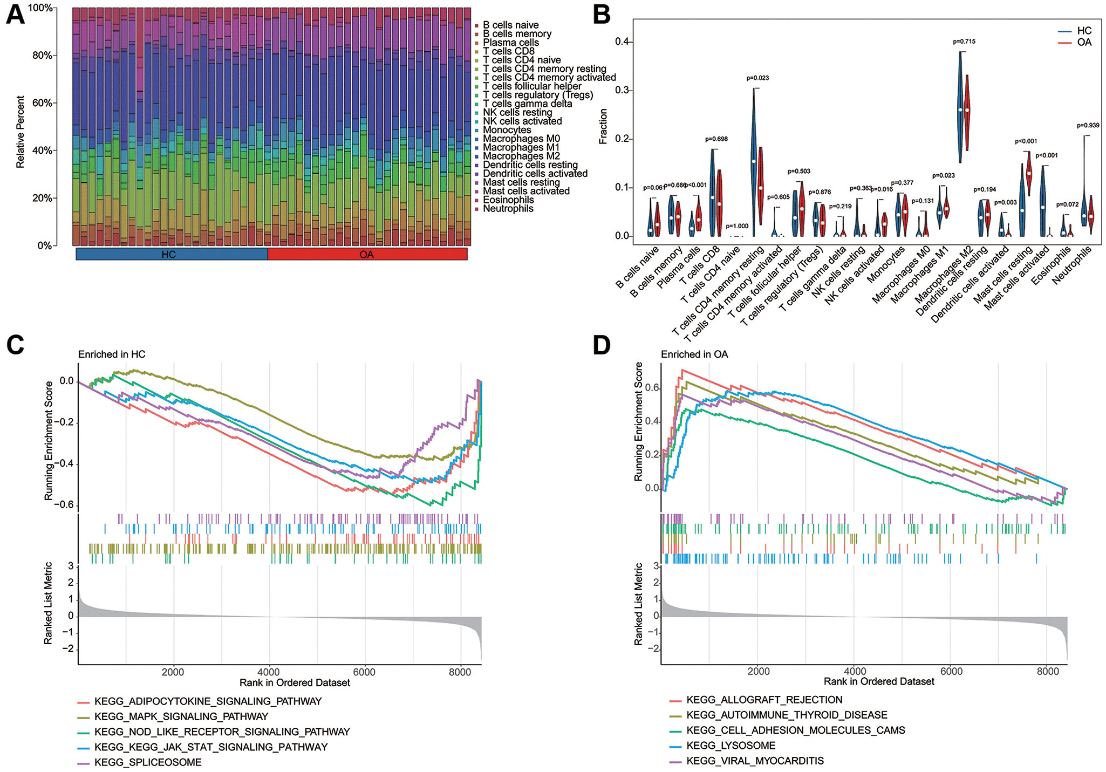Click the panel letter C
This screenshot has width=1106, height=772.
(x=15, y=345)
